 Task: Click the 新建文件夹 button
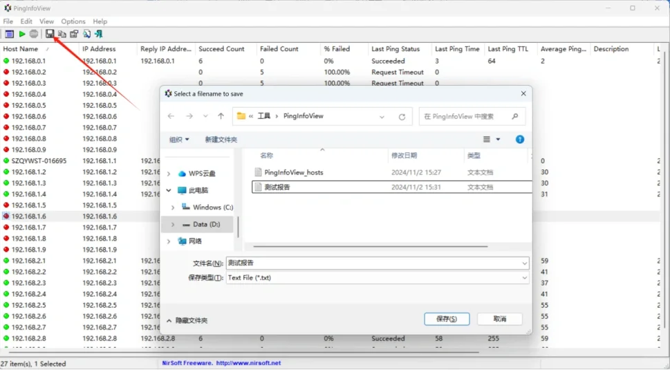[221, 140]
